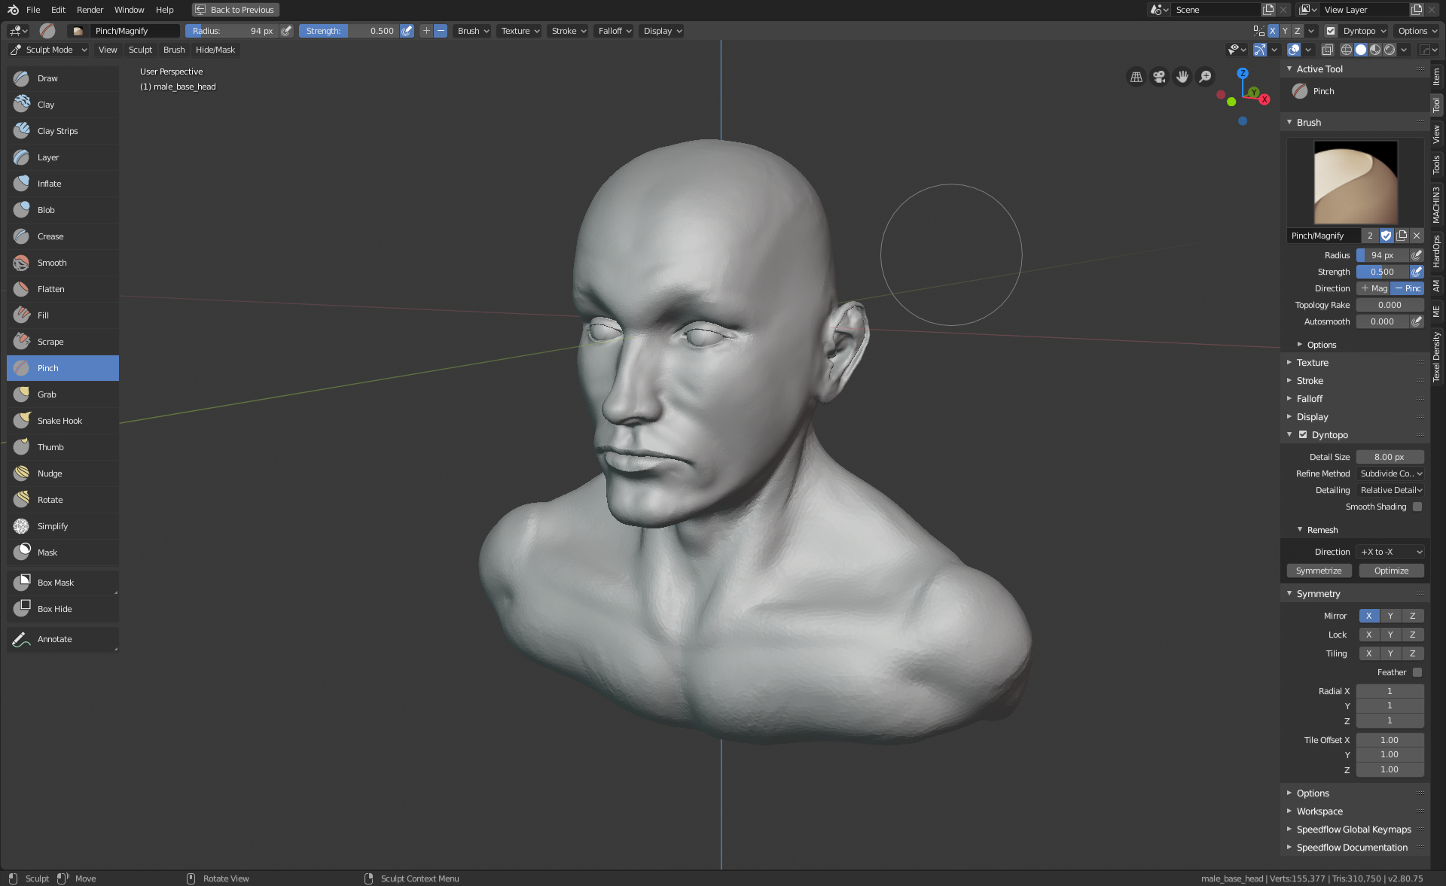Activate the Crease sculpt tool
The image size is (1446, 886).
[x=50, y=236]
